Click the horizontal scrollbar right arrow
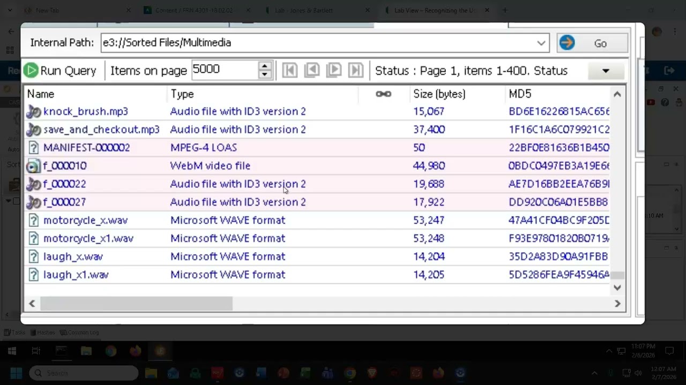Screen dimensions: 686x385 pyautogui.click(x=617, y=304)
